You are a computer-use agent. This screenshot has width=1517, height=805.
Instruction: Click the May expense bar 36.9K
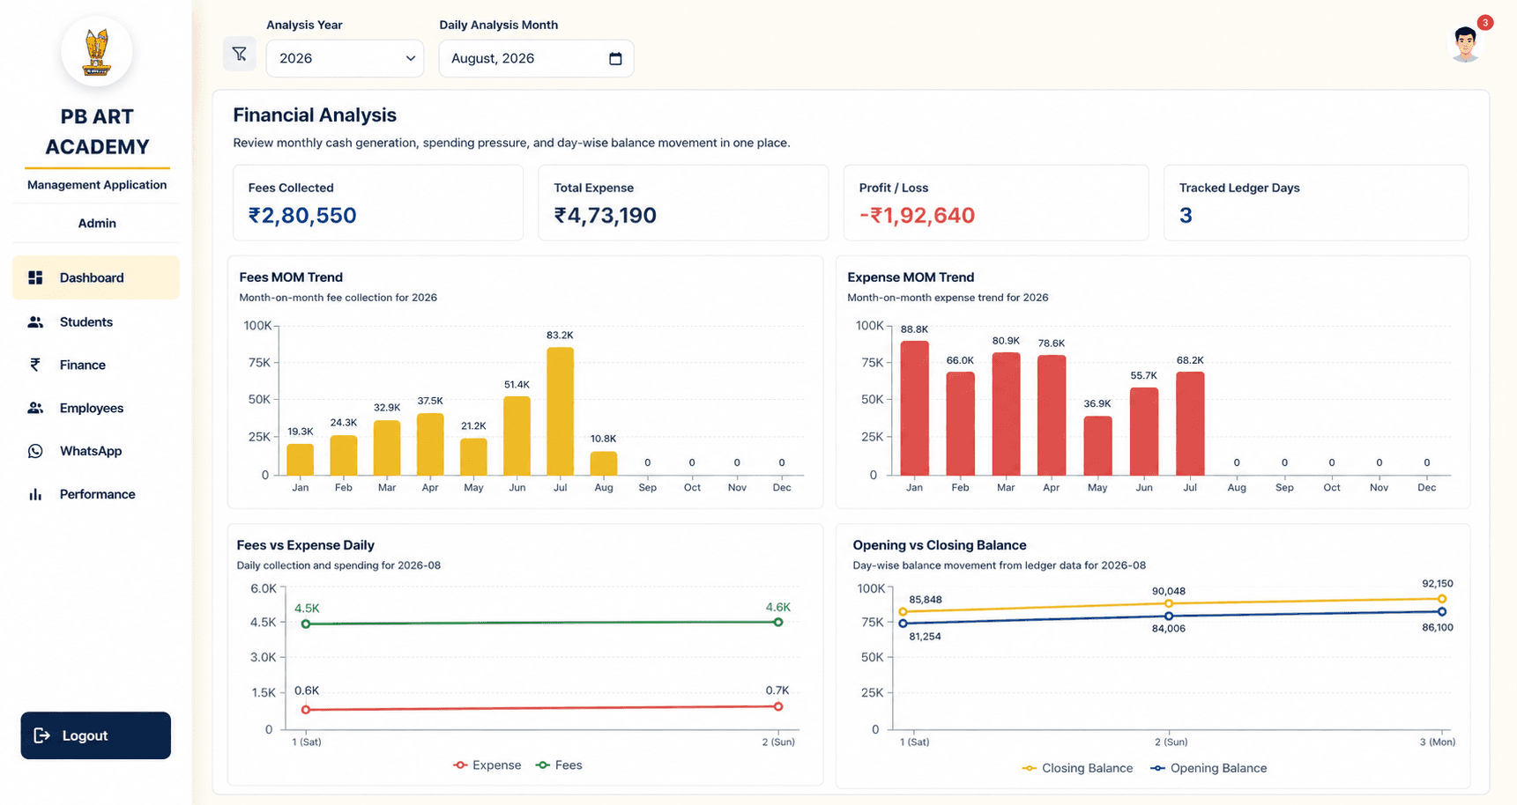pos(1097,446)
